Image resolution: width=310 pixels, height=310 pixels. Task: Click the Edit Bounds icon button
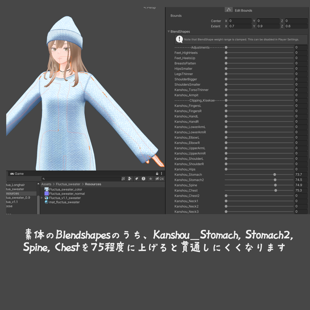coord(228,10)
